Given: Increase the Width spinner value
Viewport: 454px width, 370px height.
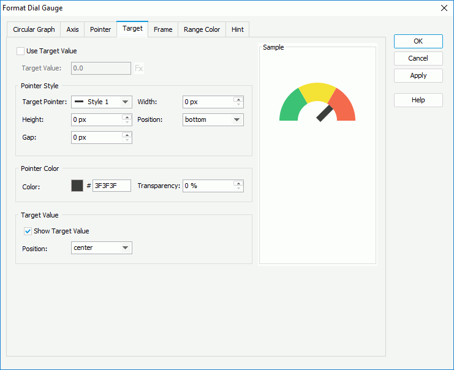Looking at the screenshot, I should [x=238, y=99].
